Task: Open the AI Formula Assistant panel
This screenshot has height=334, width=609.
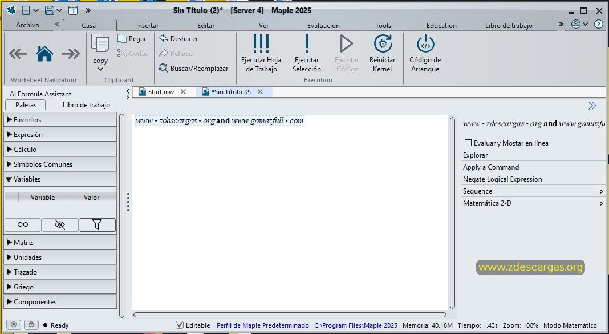Action: point(40,94)
